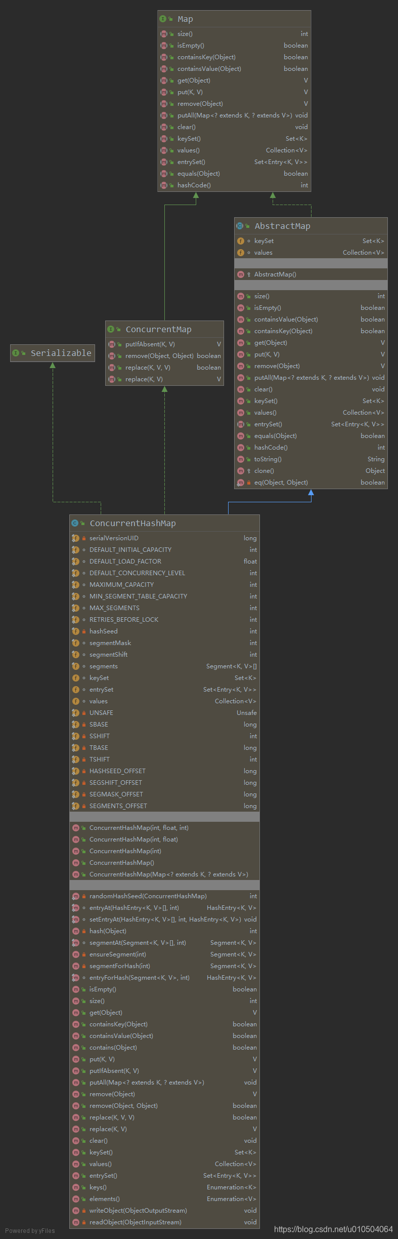Image resolution: width=398 pixels, height=1239 pixels.
Task: Click method icon of toString() in AbstractMap
Action: pos(241,459)
